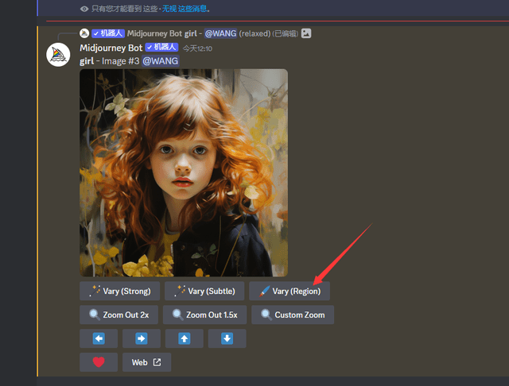Click the Midjourney Bot username in message header
509x386 pixels.
(x=111, y=48)
